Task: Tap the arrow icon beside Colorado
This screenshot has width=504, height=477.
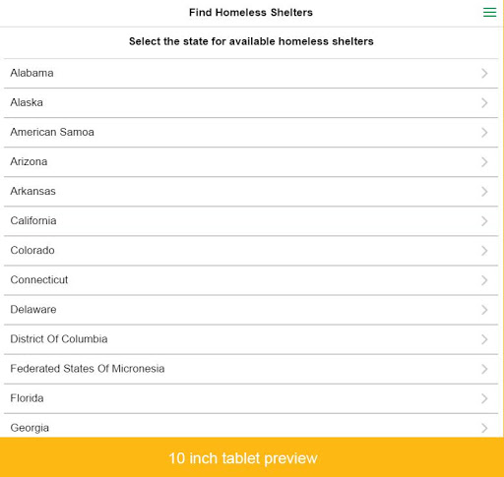Action: coord(484,251)
